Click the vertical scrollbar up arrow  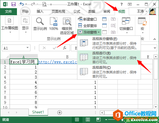point(156,57)
